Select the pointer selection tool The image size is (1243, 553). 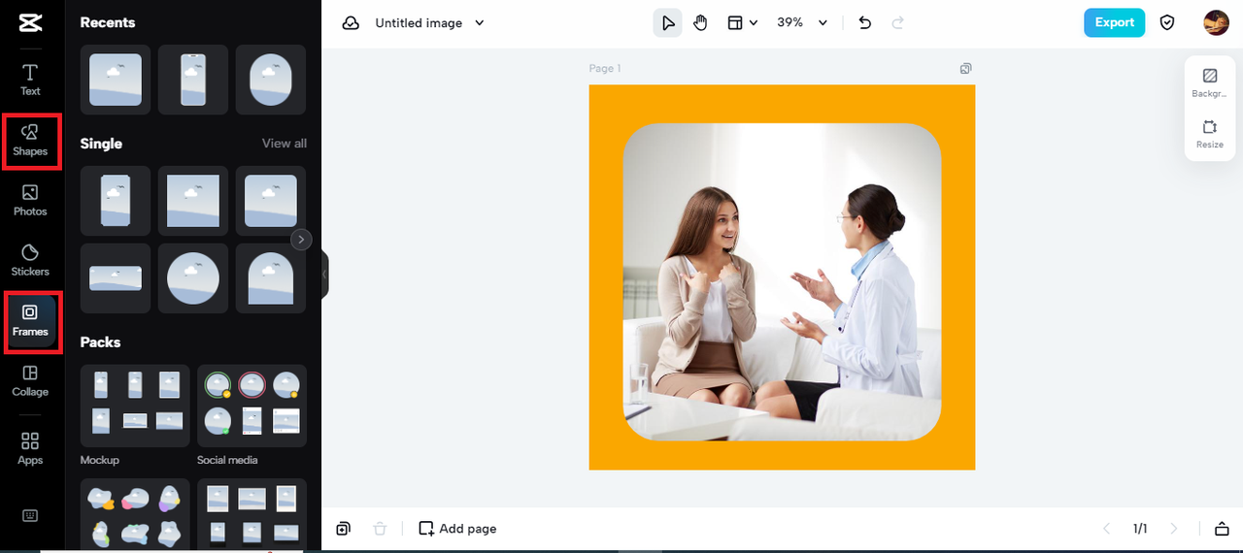tap(667, 23)
